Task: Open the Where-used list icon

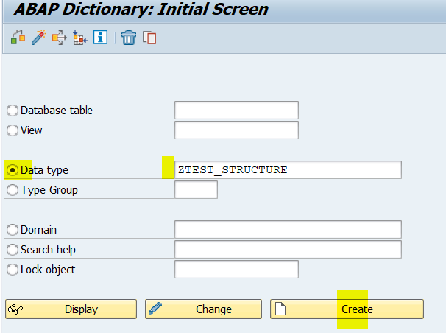Action: (x=59, y=38)
